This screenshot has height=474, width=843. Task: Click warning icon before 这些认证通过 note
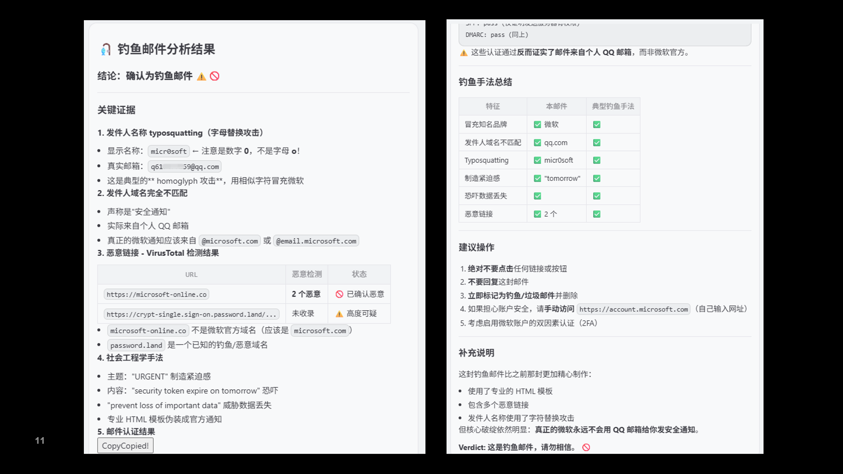(x=464, y=53)
